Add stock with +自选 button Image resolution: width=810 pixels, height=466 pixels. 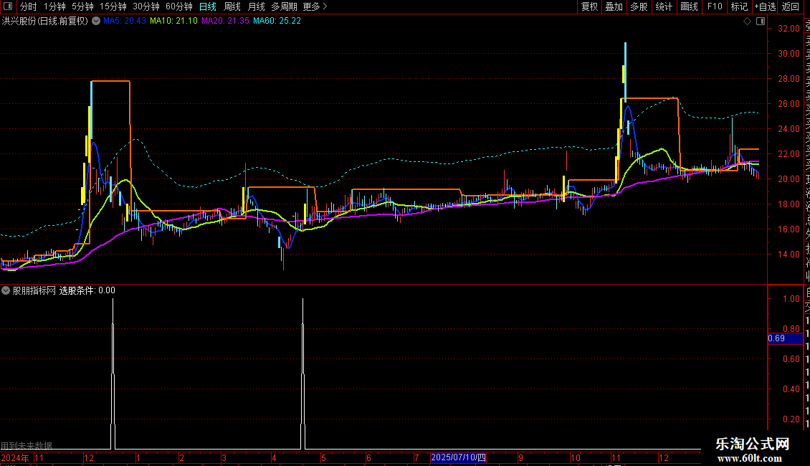coord(765,6)
